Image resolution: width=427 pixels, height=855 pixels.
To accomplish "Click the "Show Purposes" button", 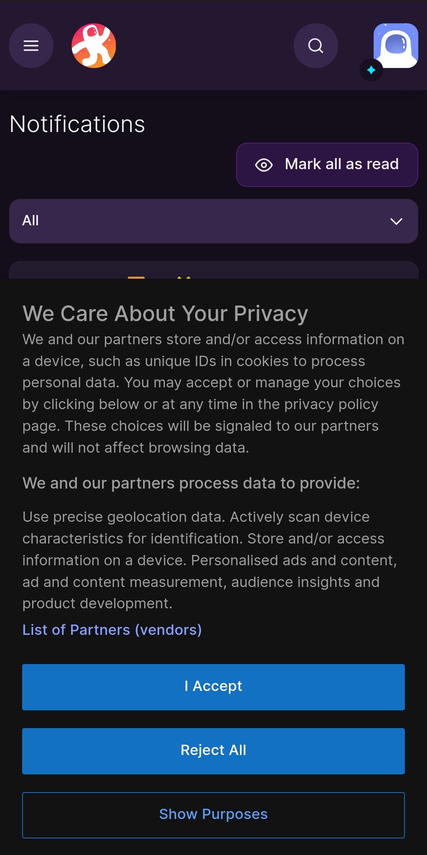I will click(213, 815).
